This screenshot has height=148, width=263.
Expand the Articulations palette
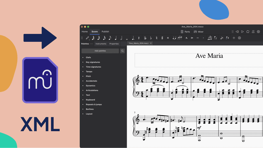click(x=83, y=90)
